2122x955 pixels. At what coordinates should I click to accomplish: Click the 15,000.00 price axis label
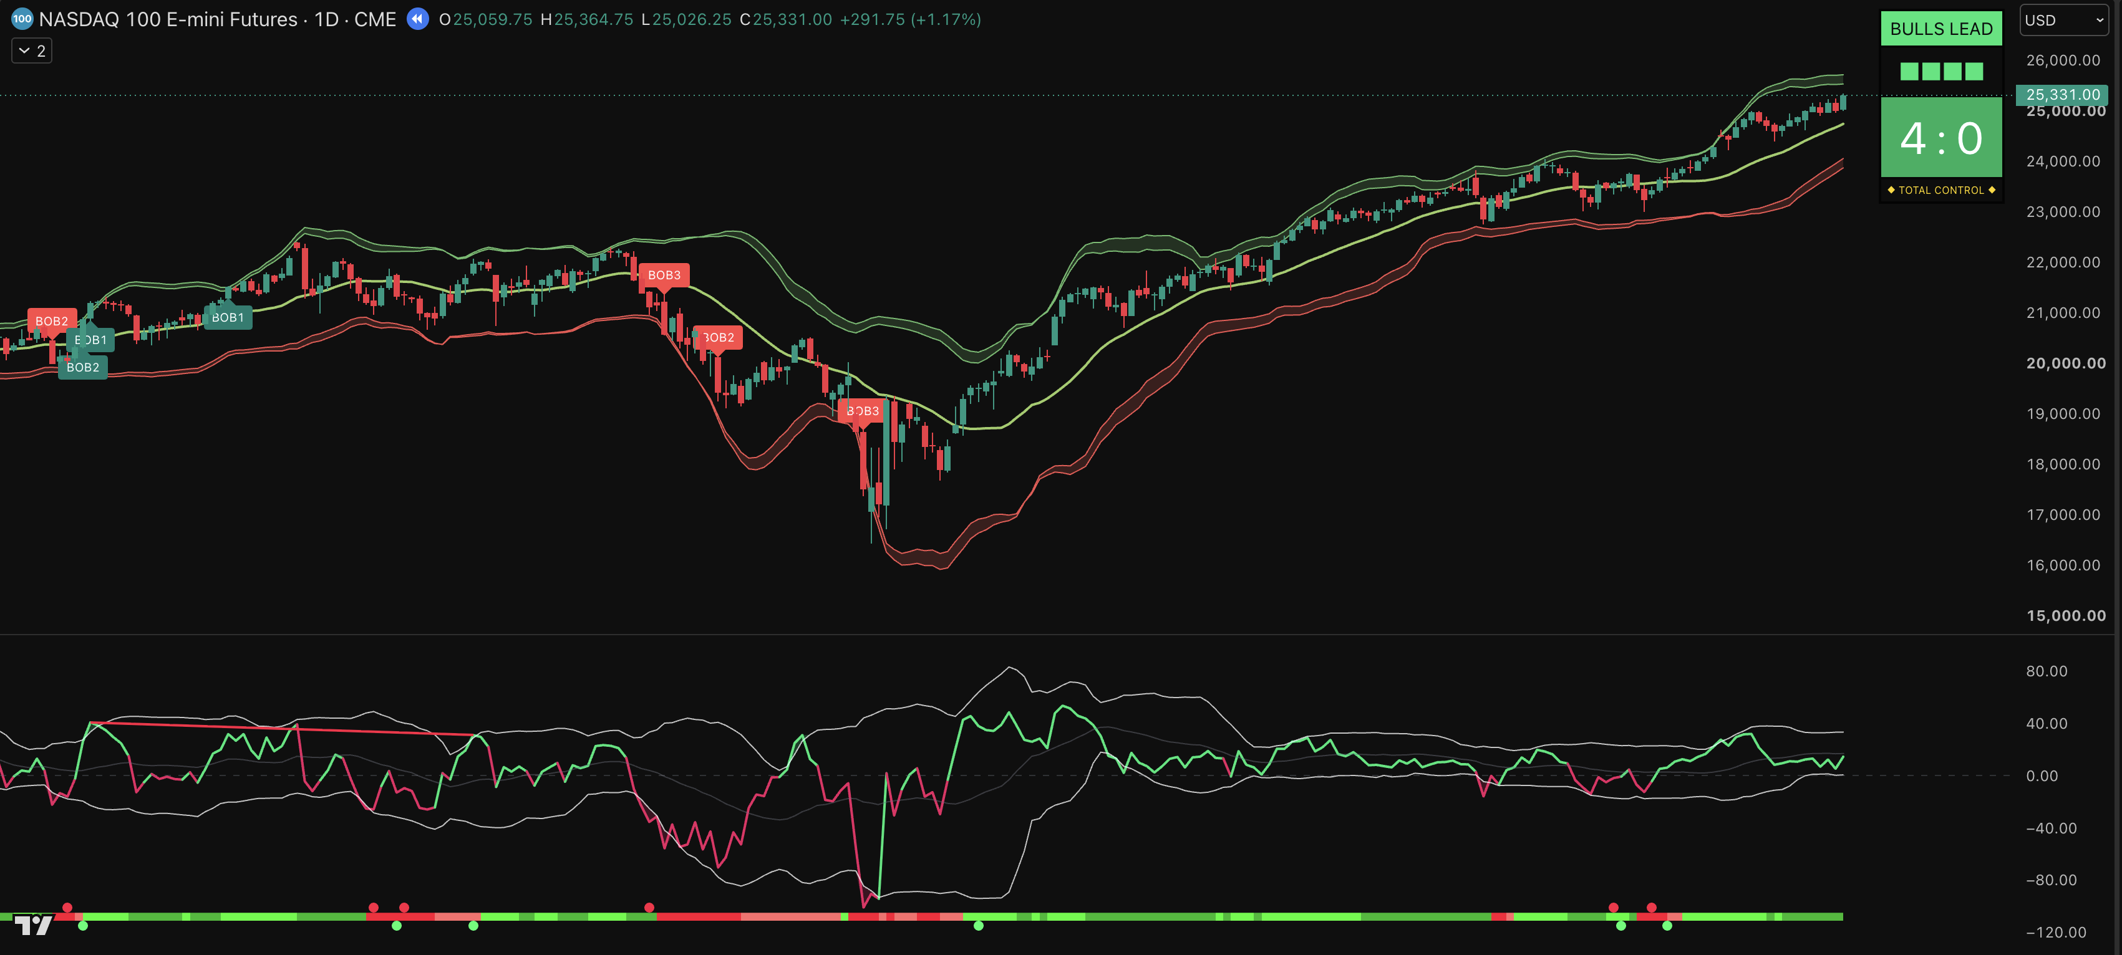coord(2065,616)
